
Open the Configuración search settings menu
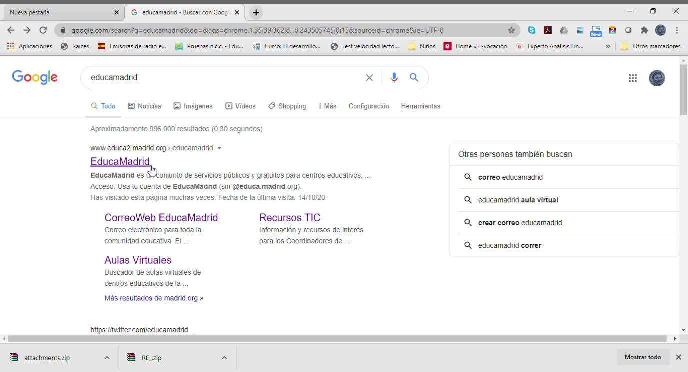(x=369, y=106)
